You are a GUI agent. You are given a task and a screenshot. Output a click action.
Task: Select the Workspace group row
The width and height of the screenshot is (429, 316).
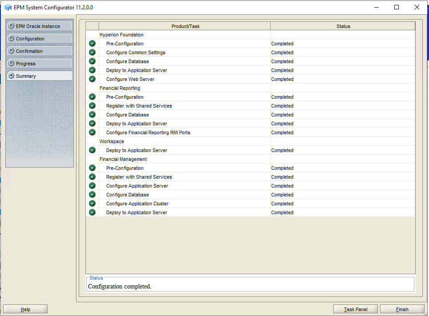pyautogui.click(x=250, y=141)
